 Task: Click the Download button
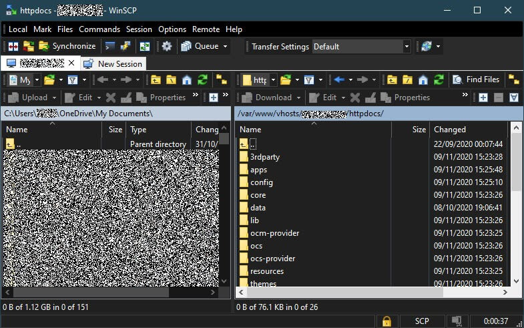267,98
